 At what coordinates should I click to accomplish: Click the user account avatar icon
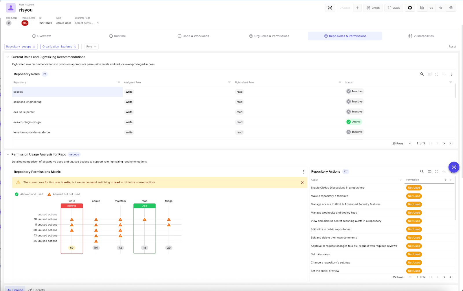tap(11, 8)
